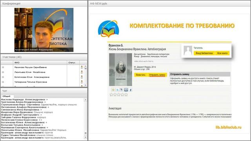The width and height of the screenshot is (251, 141).
Task: Click the VK share icon under book cover
Action: click(126, 90)
